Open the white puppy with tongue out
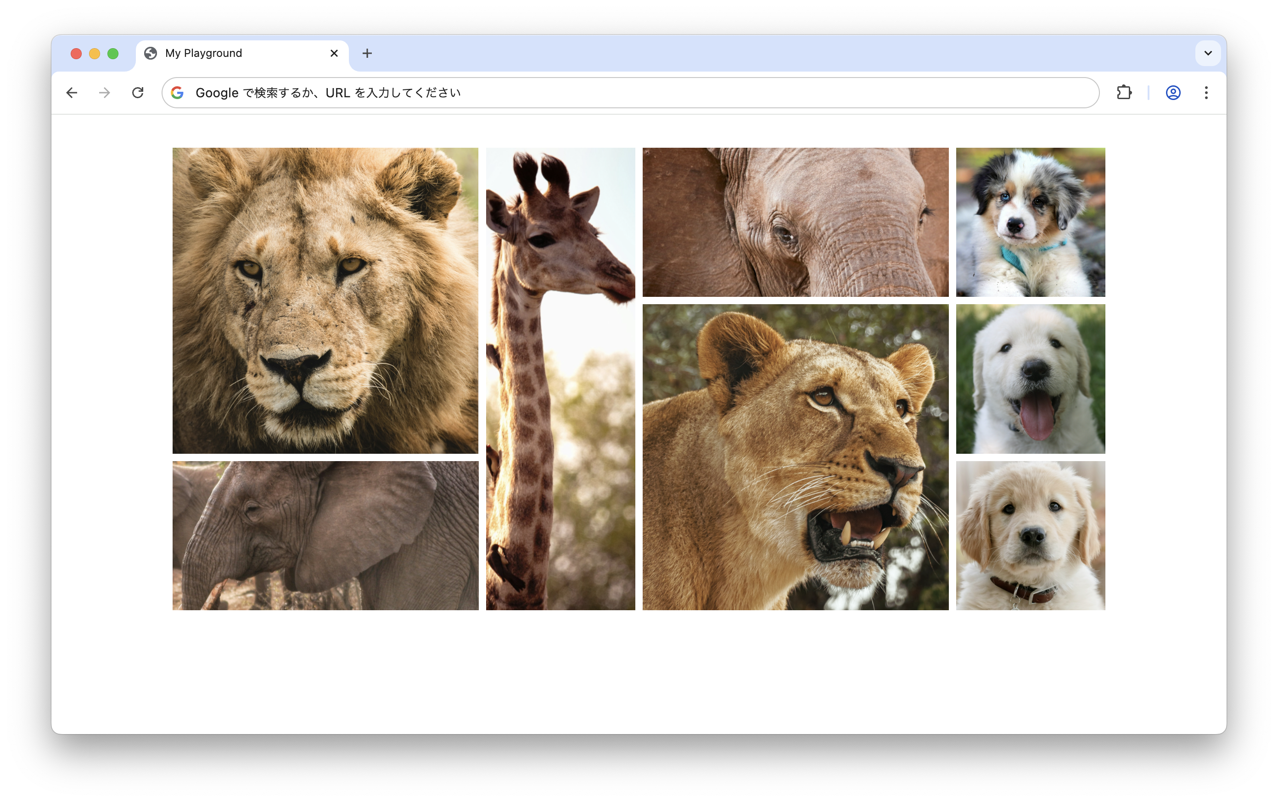 [1030, 379]
